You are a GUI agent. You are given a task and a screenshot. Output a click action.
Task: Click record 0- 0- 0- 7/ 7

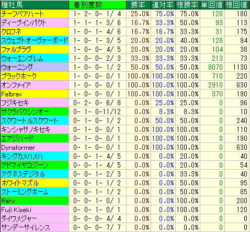pos(97,227)
